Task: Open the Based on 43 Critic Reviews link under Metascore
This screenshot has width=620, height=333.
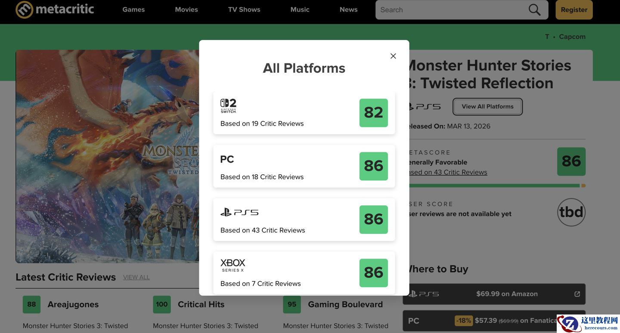Action: point(448,172)
